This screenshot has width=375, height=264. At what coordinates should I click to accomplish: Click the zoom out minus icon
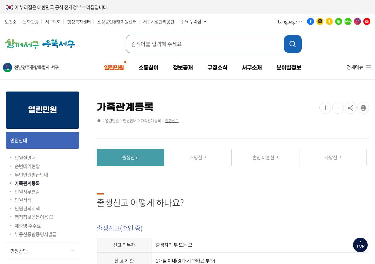pos(338,108)
